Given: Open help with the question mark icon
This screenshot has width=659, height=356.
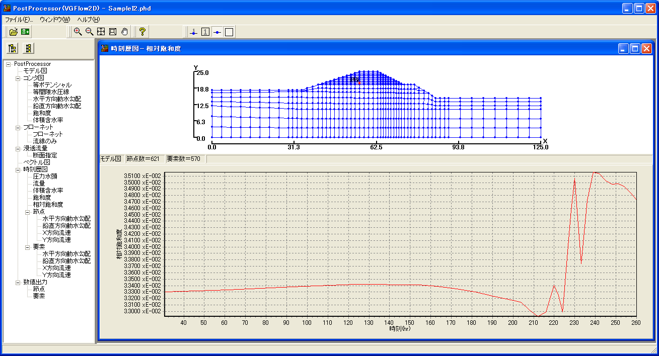Looking at the screenshot, I should tap(142, 32).
